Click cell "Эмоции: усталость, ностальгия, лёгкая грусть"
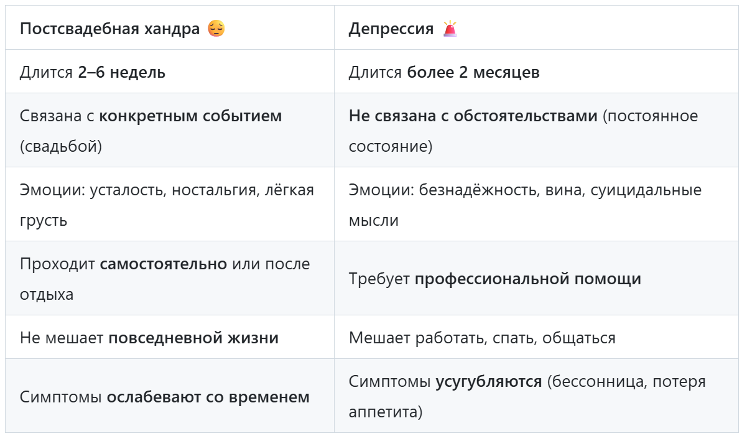The image size is (742, 436). point(167,204)
